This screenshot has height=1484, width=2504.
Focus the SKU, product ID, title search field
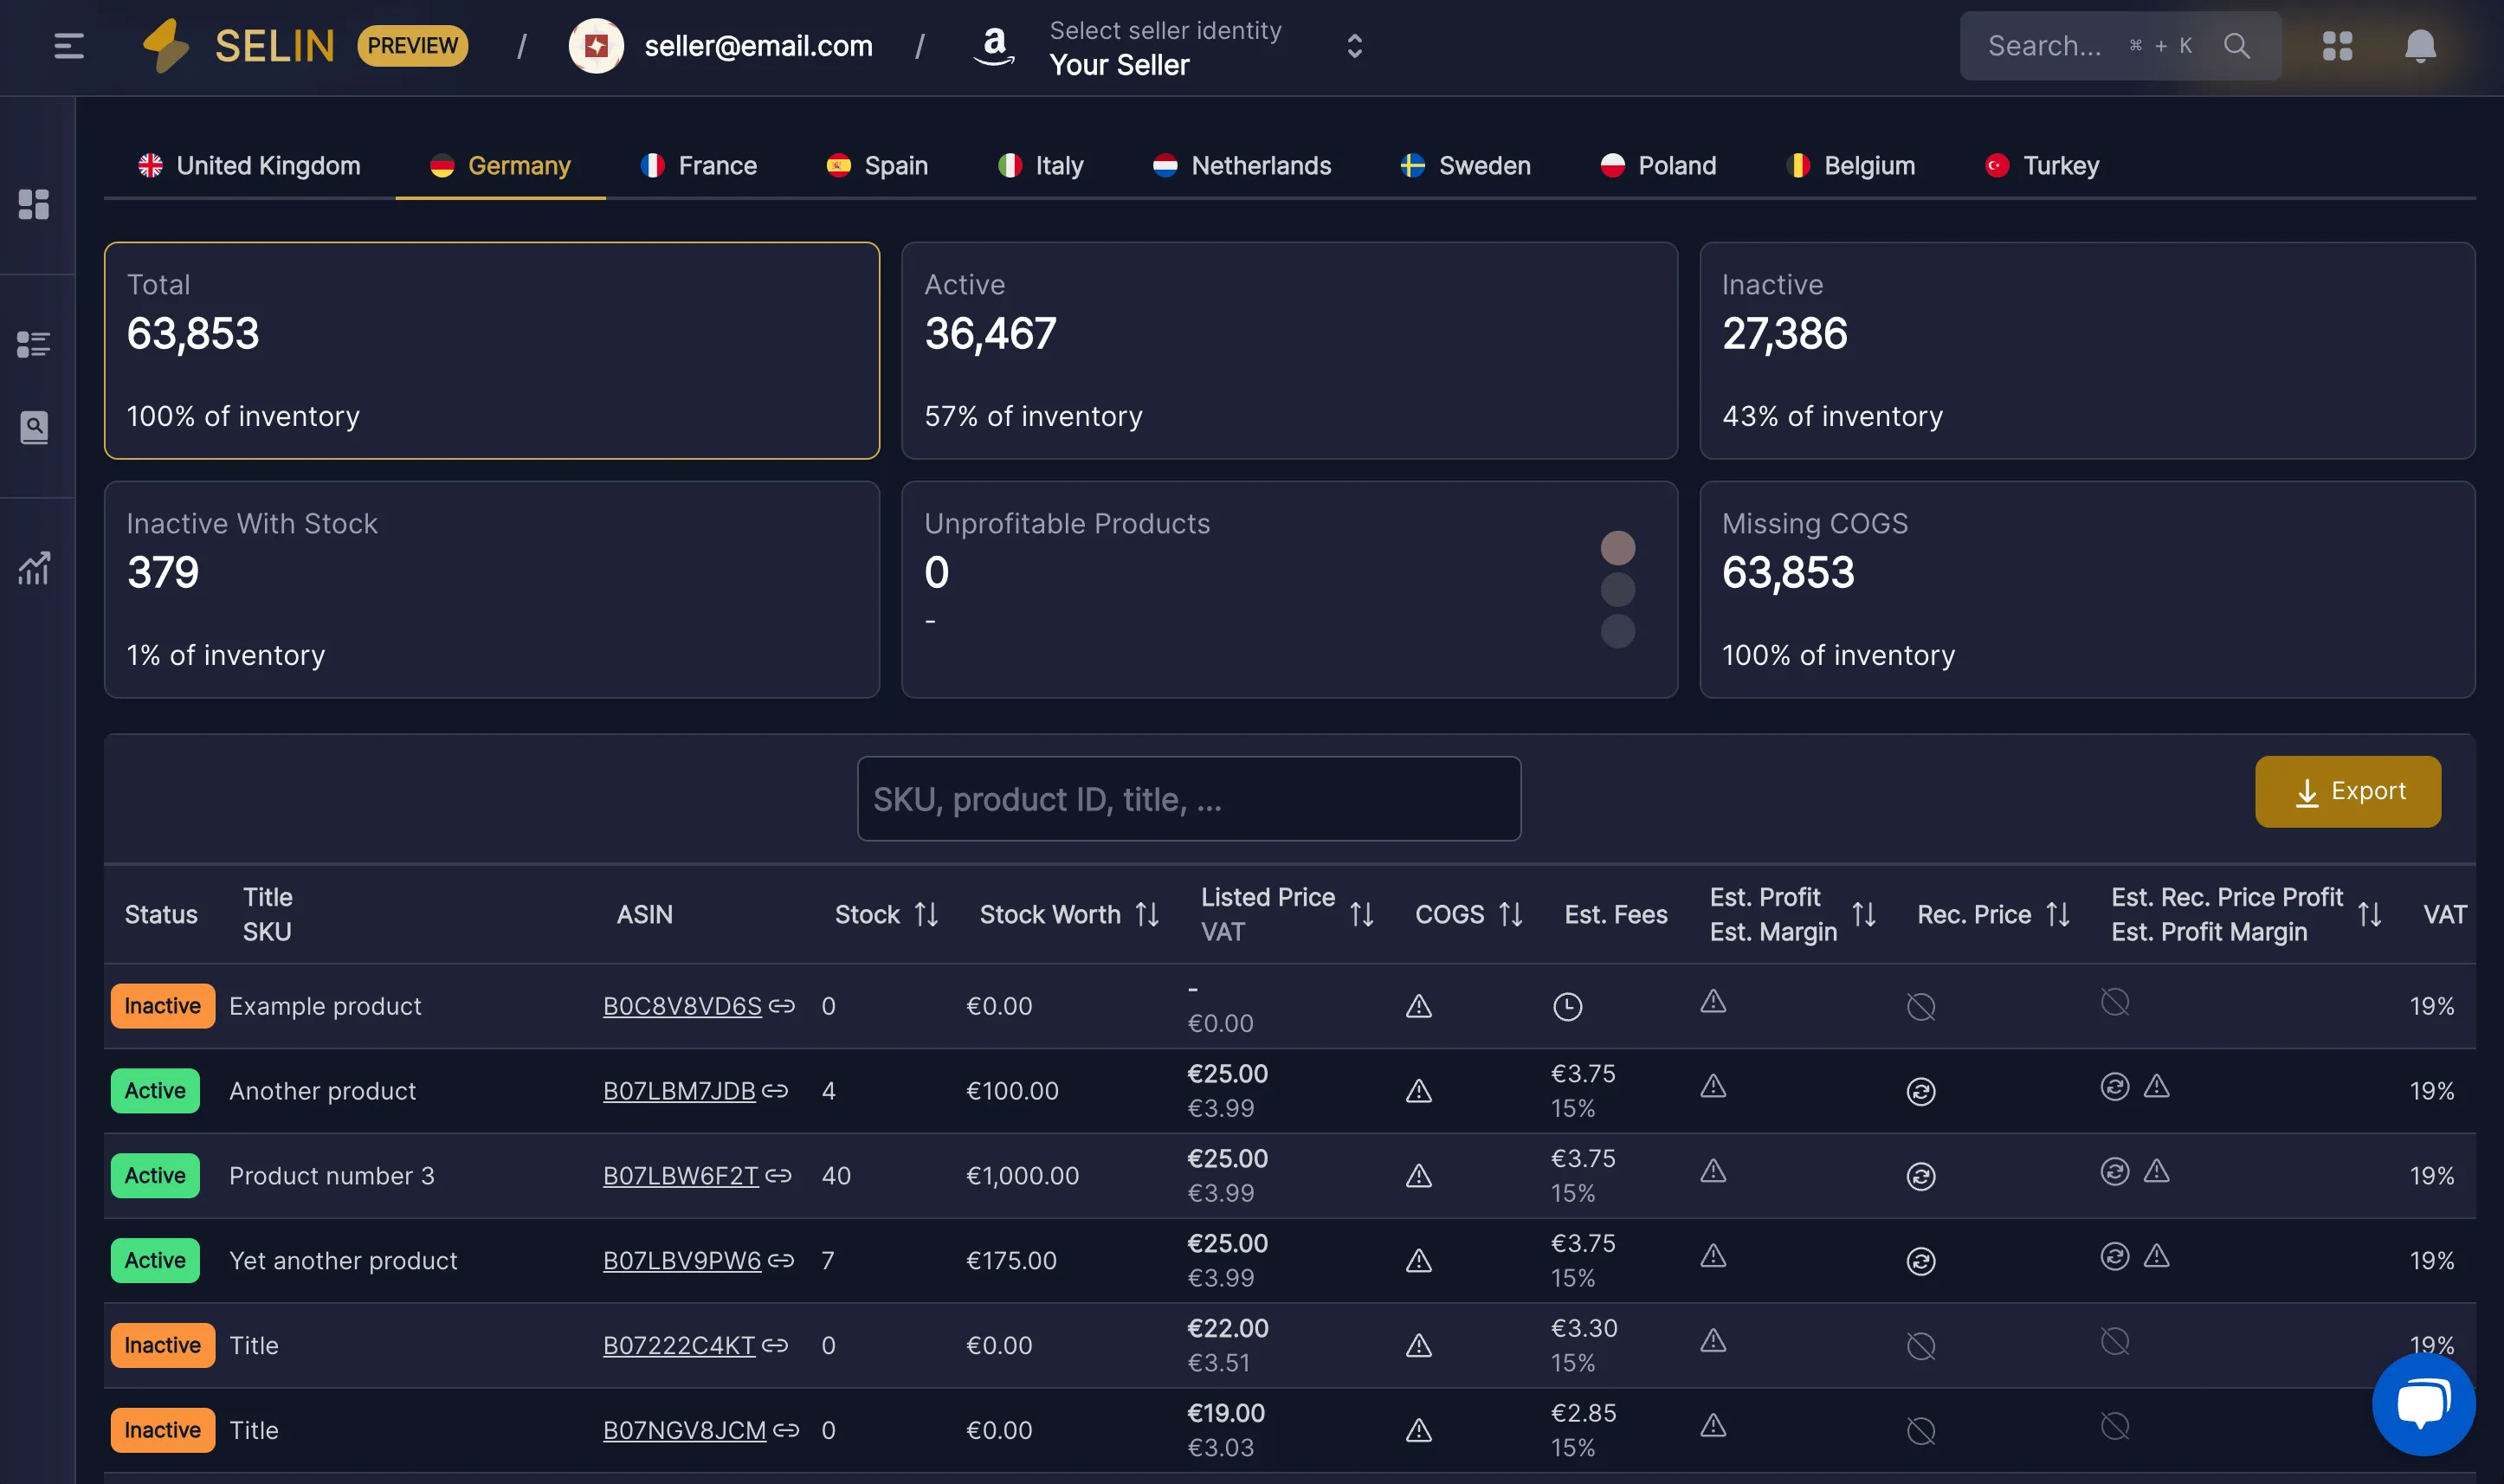click(x=1189, y=799)
